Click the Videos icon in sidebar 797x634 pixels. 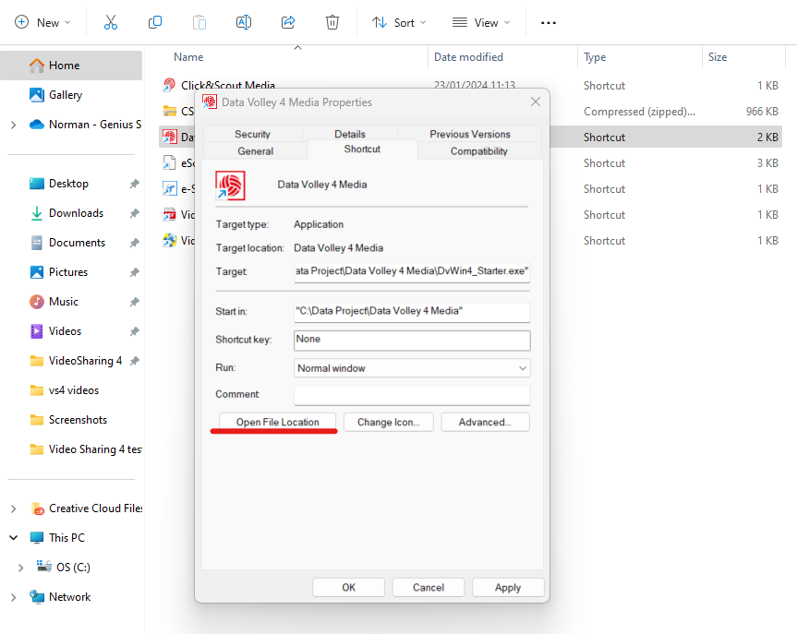(x=37, y=331)
